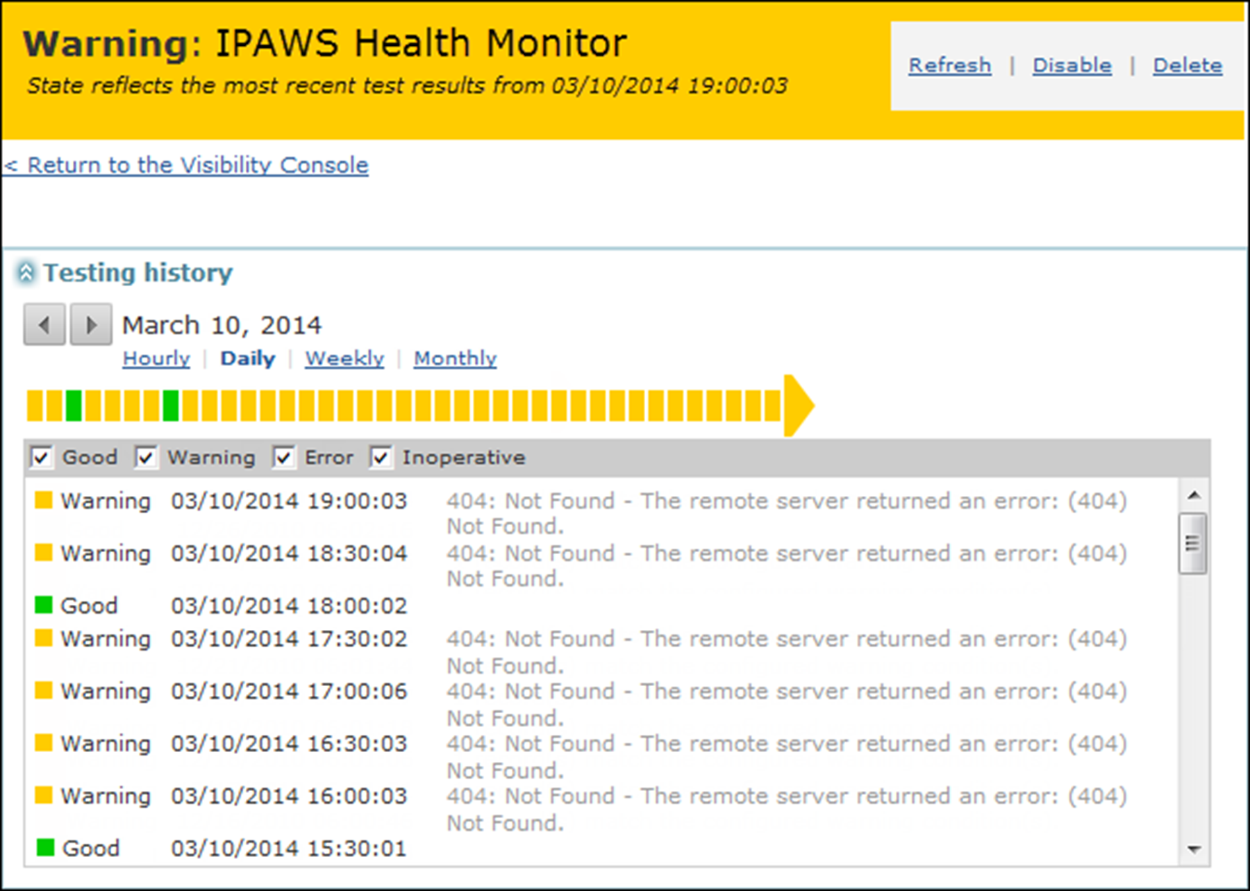The width and height of the screenshot is (1250, 891).
Task: Toggle the Inoperative filter checkbox
Action: tap(380, 458)
